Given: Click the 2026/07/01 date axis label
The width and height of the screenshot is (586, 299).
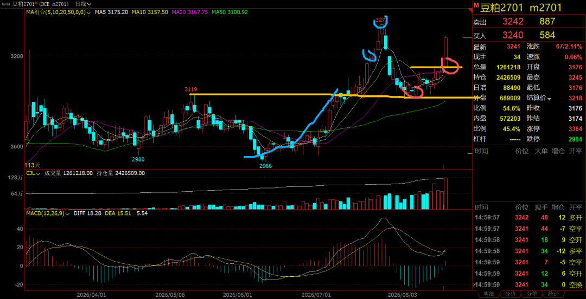Looking at the screenshot, I should pos(316,295).
